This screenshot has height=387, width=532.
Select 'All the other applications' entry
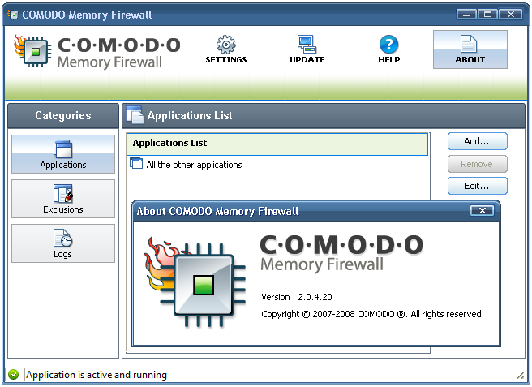click(x=194, y=165)
